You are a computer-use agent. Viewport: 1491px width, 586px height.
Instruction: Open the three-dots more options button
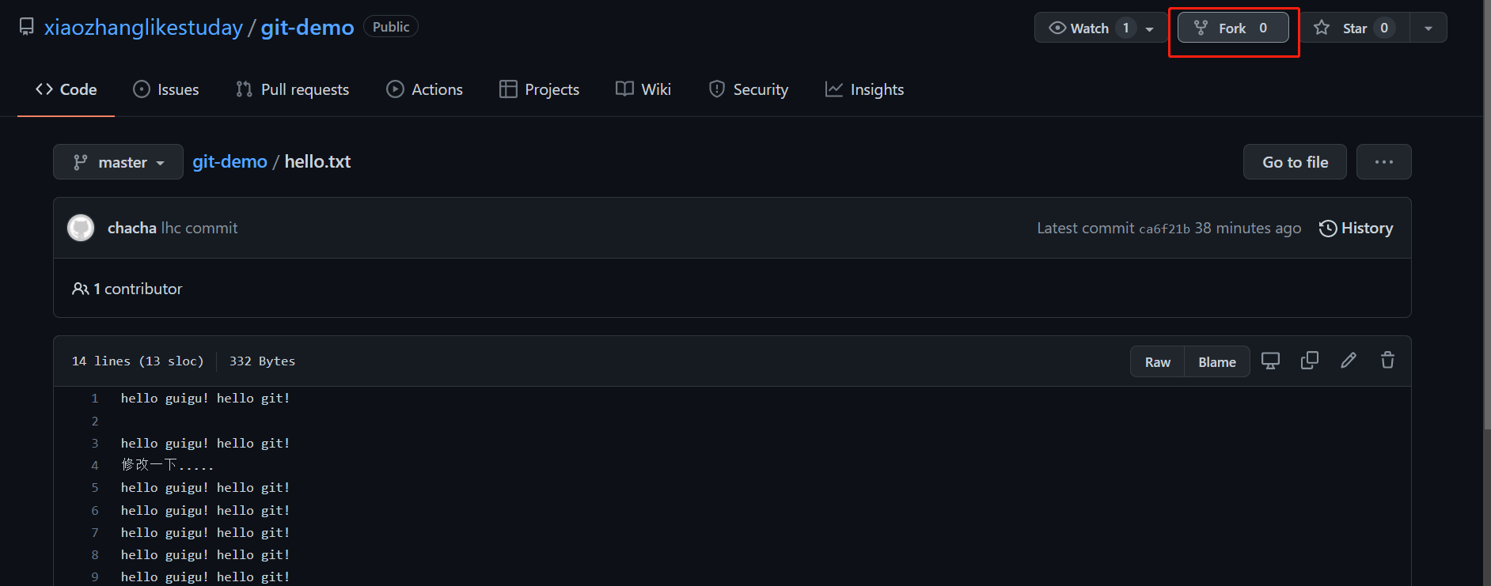(x=1383, y=162)
